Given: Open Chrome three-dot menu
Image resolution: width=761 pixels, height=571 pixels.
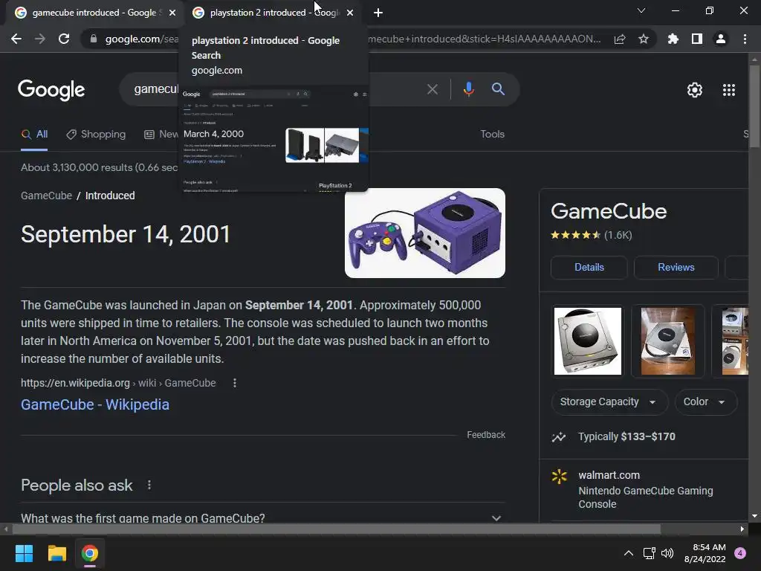Looking at the screenshot, I should [745, 39].
